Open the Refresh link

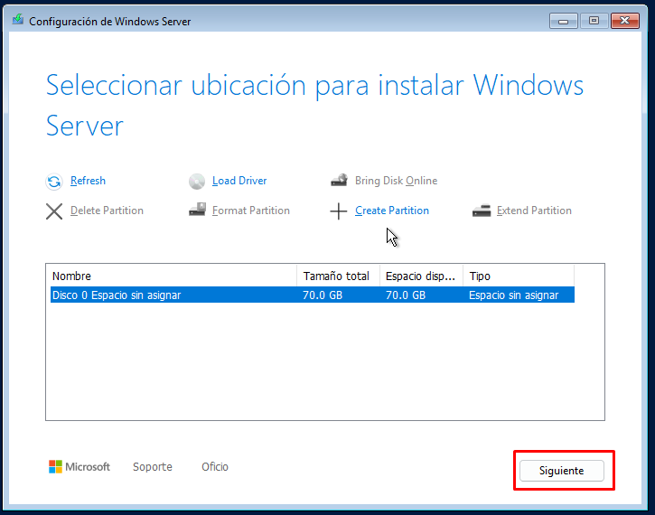[88, 181]
